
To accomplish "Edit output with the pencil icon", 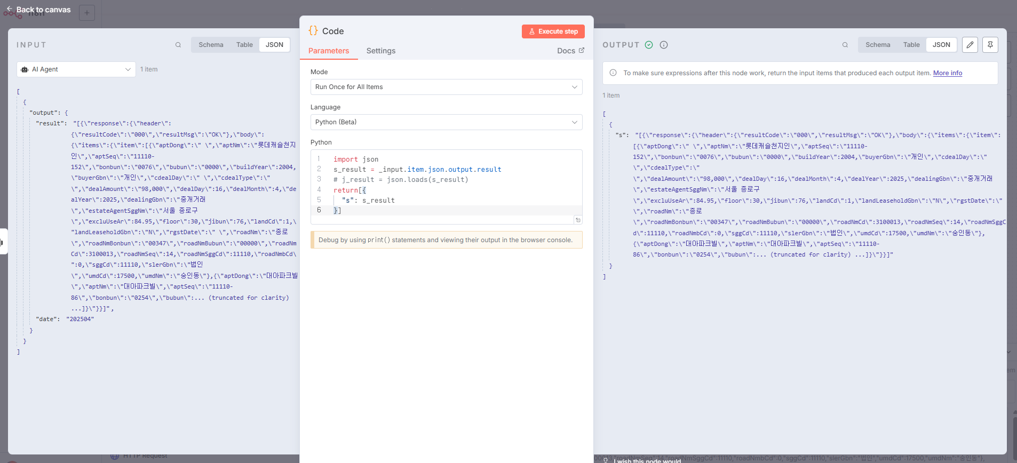I will 970,45.
